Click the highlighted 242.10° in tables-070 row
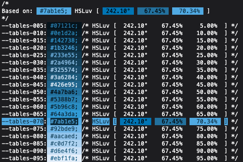Screen dimensions: 243x162 (x=136, y=122)
